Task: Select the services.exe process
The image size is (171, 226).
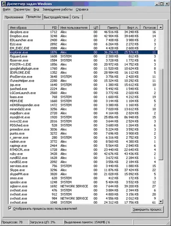Action: click(83, 166)
